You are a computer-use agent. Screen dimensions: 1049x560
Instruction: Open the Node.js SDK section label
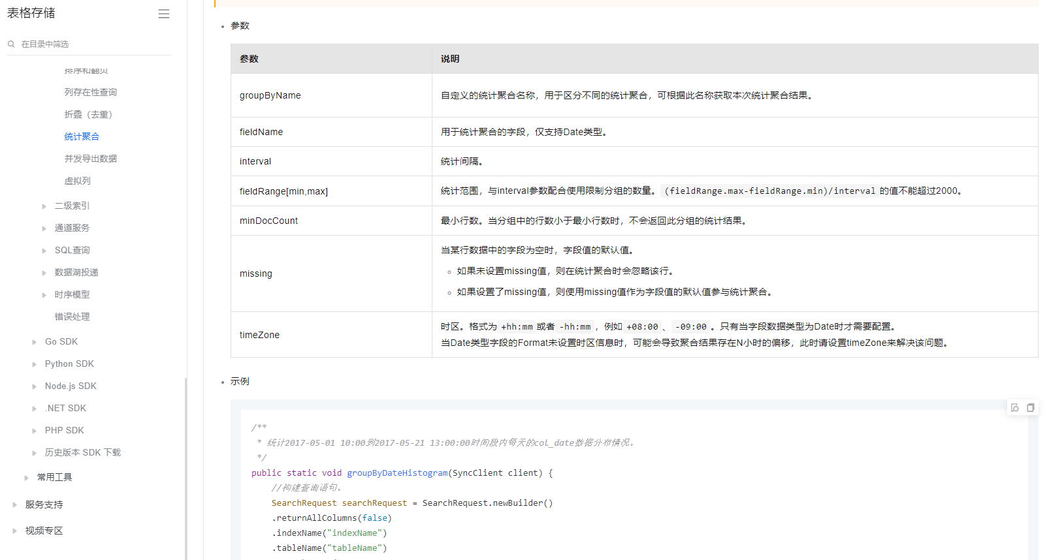coord(71,386)
